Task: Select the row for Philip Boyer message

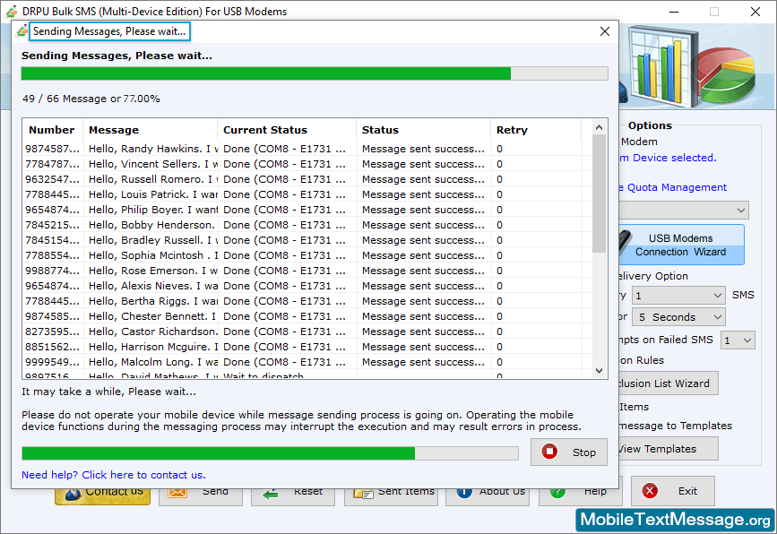Action: tap(307, 210)
